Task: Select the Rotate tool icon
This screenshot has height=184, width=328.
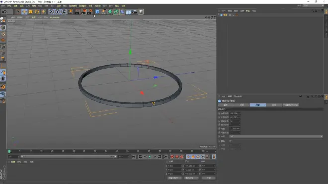Action: coord(37,12)
